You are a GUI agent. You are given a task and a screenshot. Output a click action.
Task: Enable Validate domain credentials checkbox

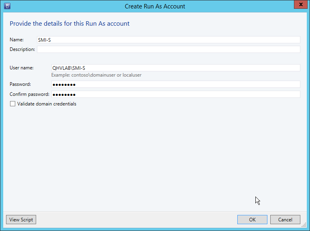point(13,104)
